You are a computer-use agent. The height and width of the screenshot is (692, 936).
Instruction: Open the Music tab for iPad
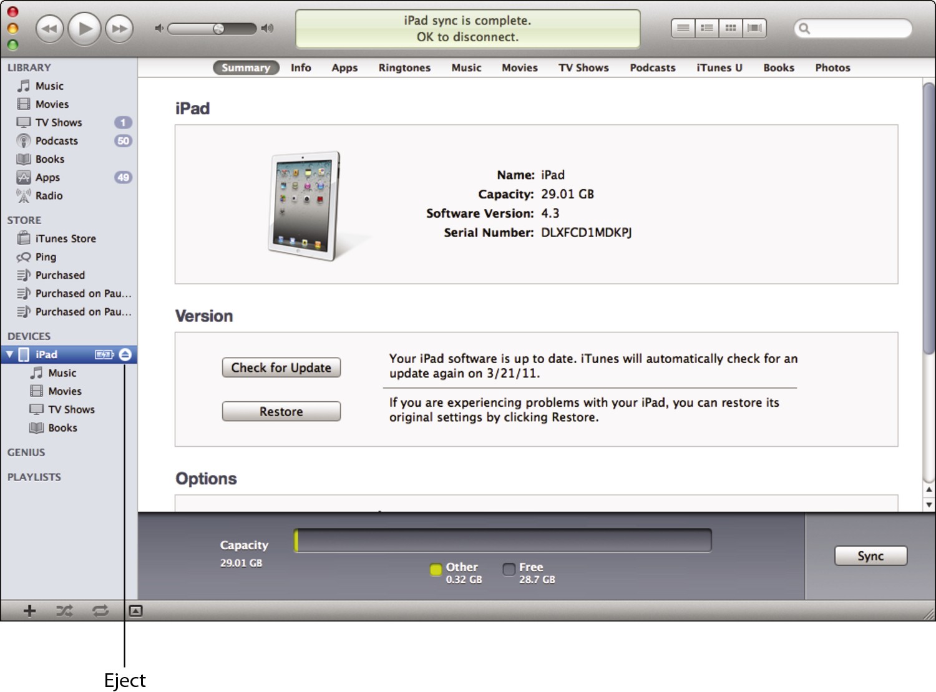[467, 67]
